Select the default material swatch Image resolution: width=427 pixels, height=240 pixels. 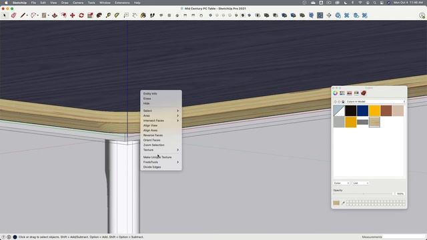pos(339,111)
